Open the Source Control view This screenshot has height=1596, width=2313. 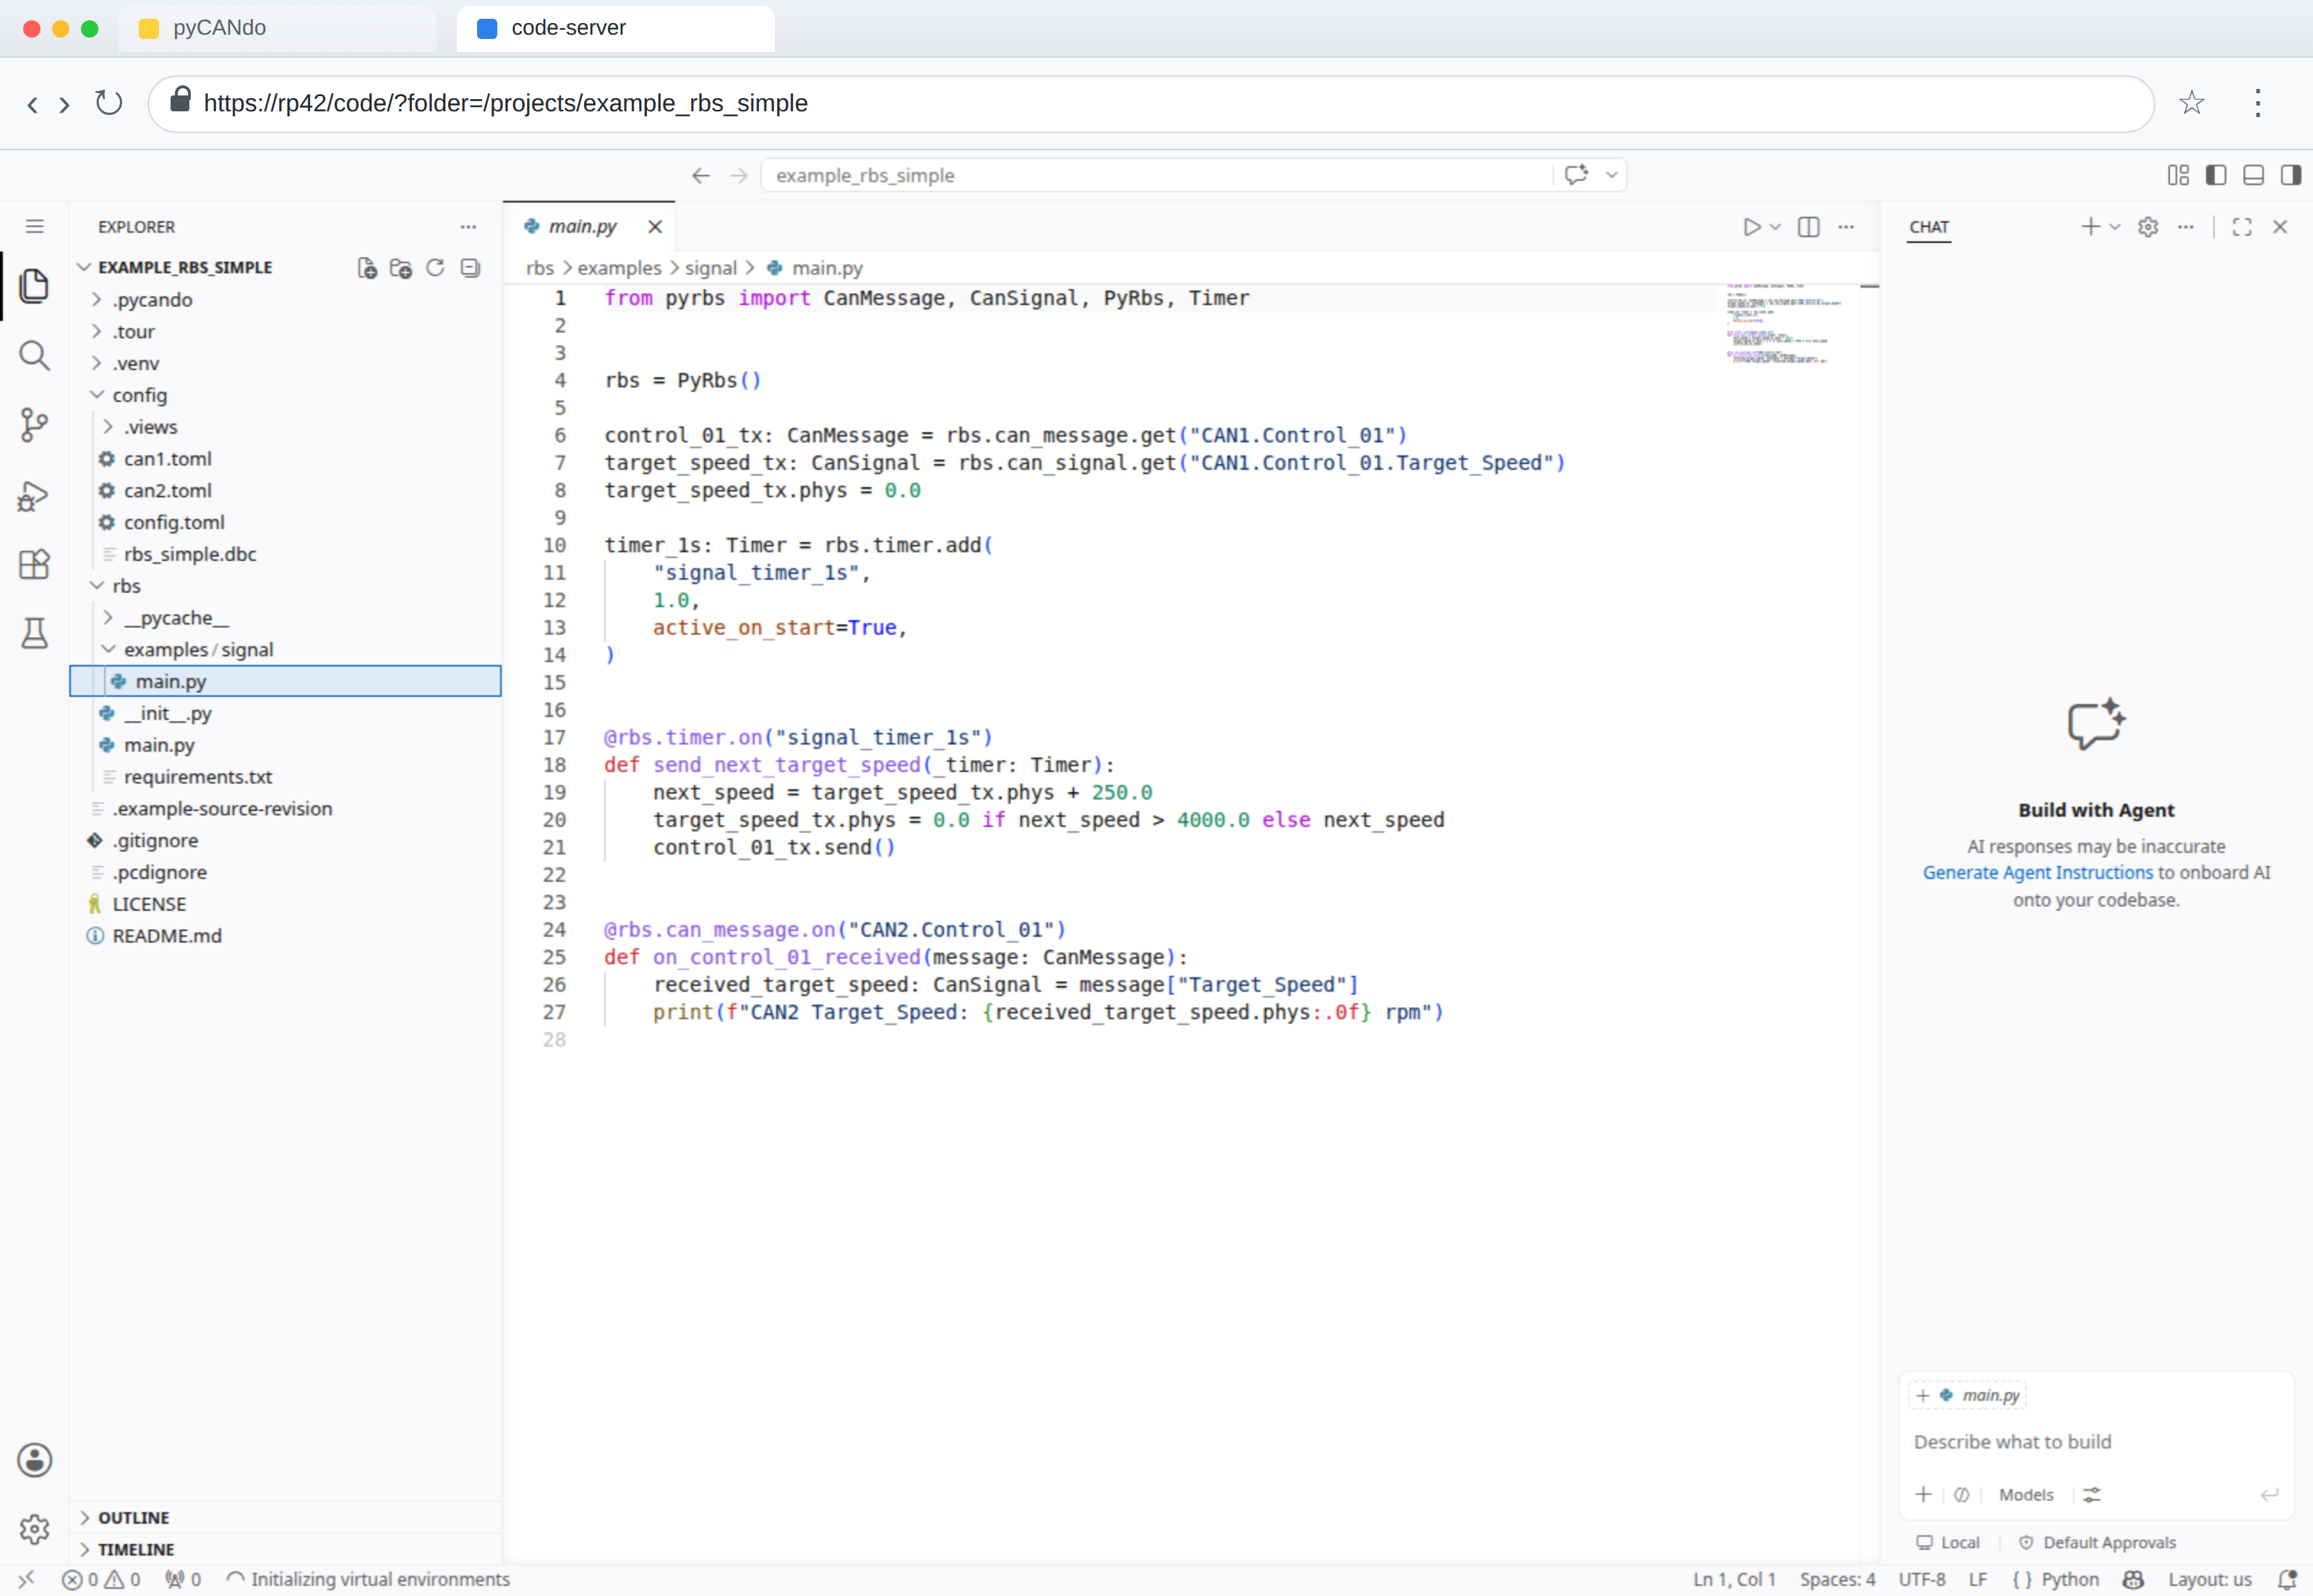(34, 425)
